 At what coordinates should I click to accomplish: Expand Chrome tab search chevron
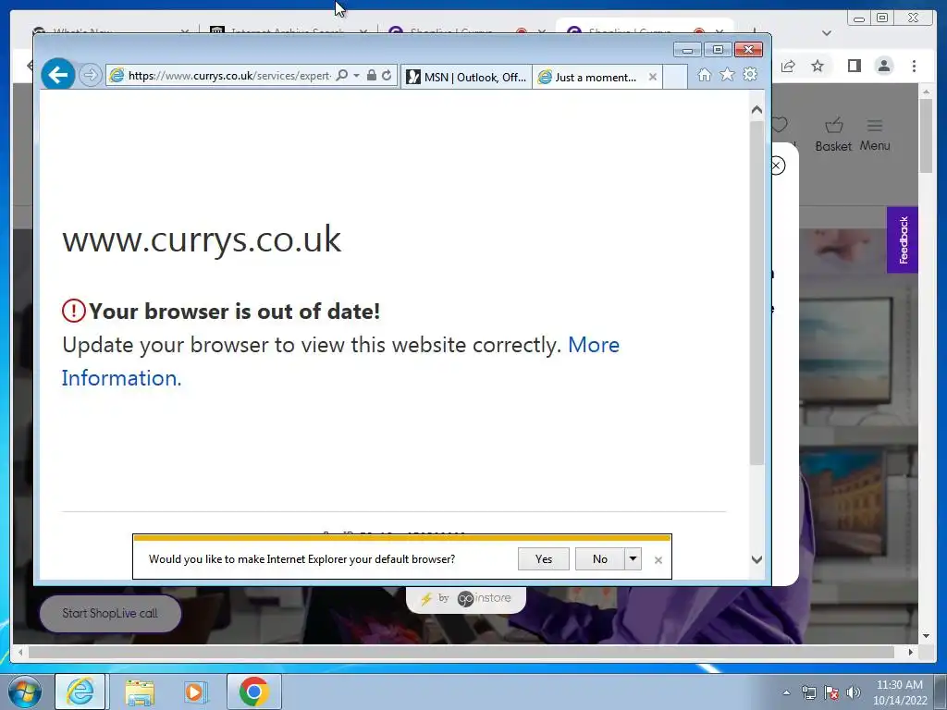pyautogui.click(x=827, y=33)
